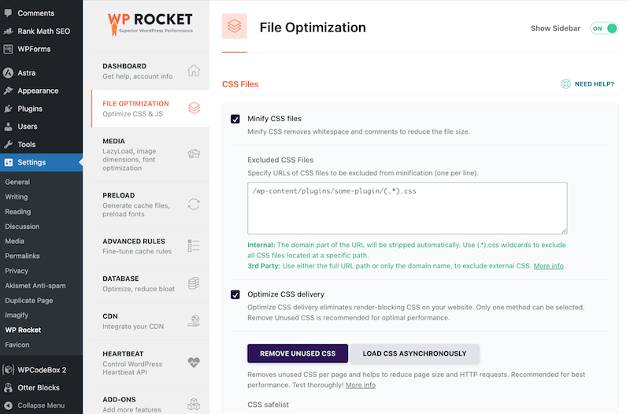Open Discussion settings submenu item
Screen dimensions: 630x414
click(x=22, y=227)
